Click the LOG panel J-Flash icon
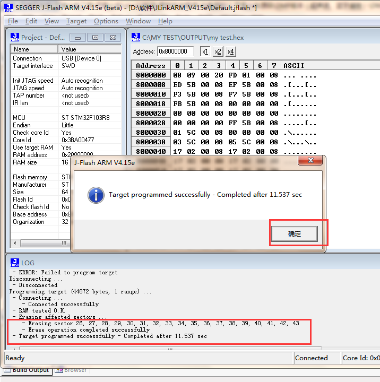Viewport: 380px width, 382px height. (x=15, y=263)
